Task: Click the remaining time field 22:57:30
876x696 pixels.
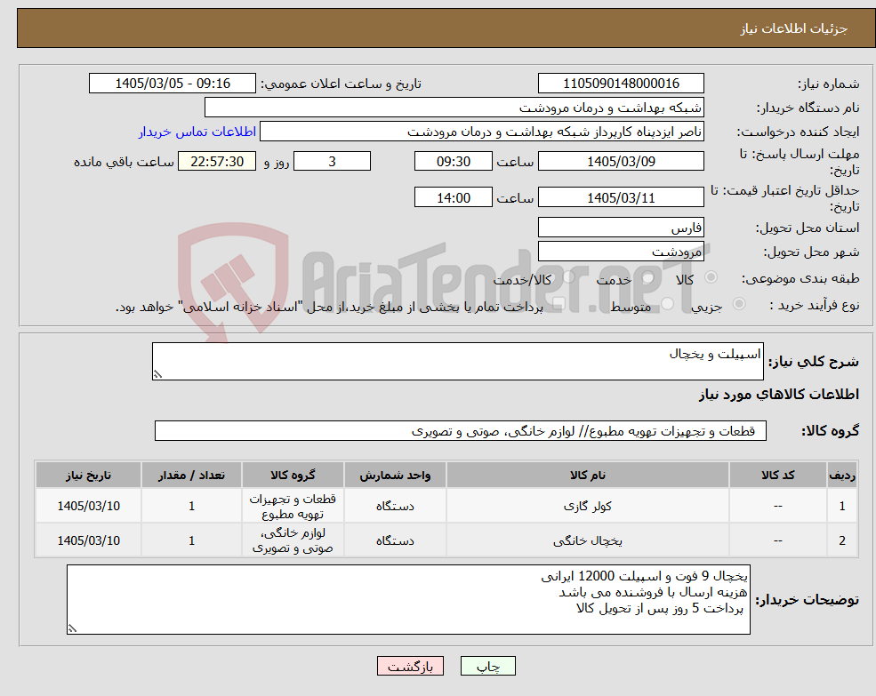Action: click(x=217, y=162)
